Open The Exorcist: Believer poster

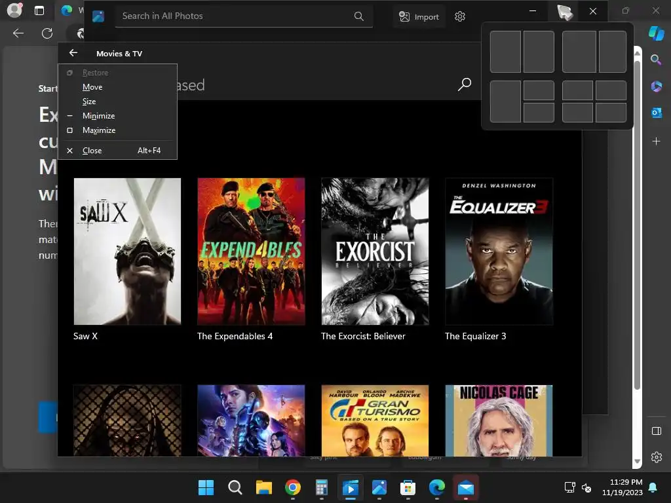pyautogui.click(x=375, y=251)
